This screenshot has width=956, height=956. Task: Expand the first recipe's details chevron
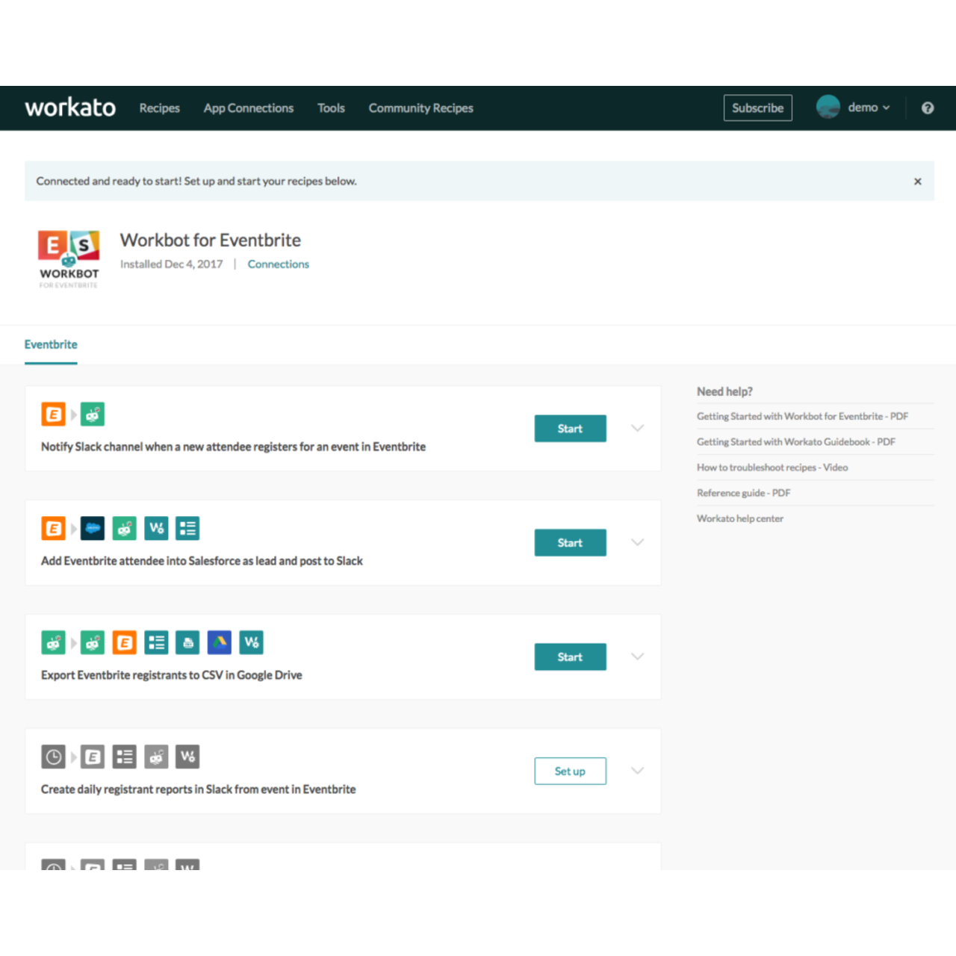pos(637,428)
